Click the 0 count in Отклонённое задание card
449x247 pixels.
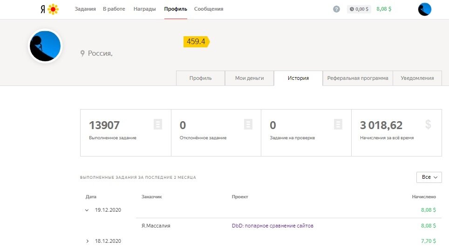click(x=183, y=125)
